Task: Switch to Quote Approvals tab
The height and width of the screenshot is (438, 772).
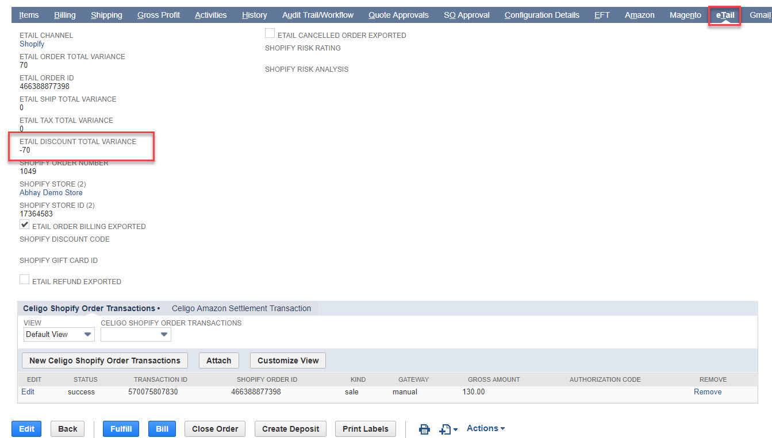Action: [398, 15]
